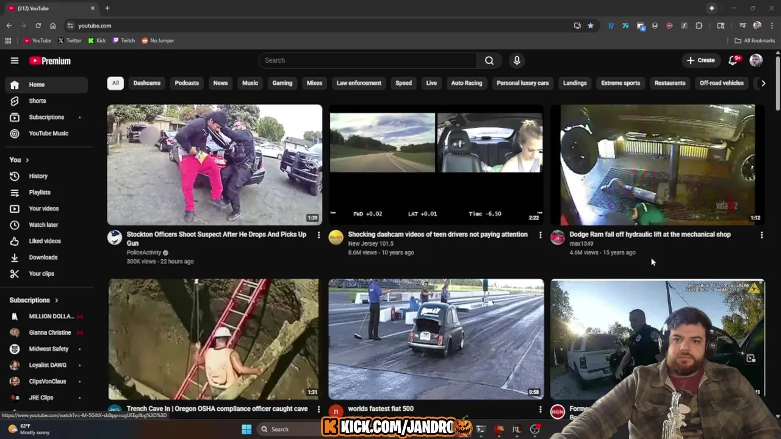The image size is (781, 439).
Task: Open the No Jumper bookmark
Action: (158, 40)
